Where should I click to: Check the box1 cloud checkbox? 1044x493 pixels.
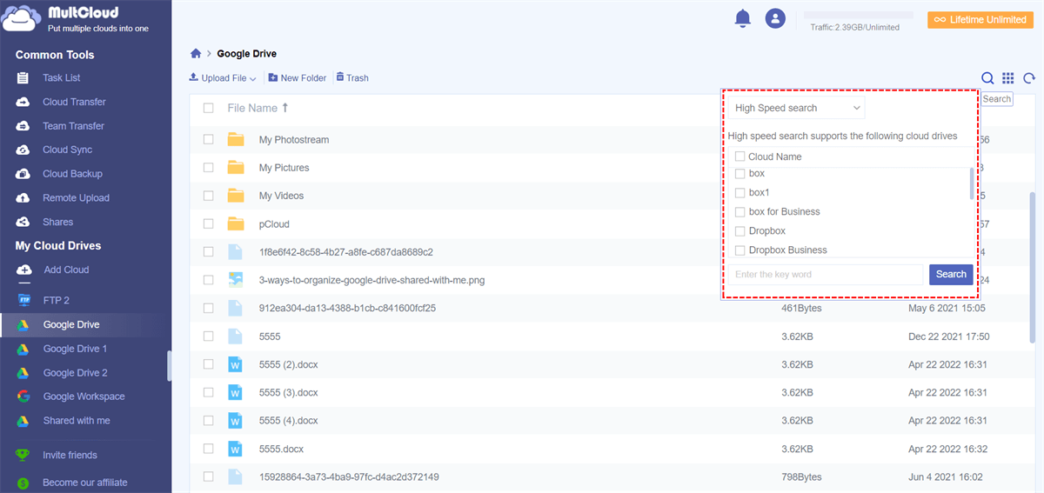click(739, 193)
